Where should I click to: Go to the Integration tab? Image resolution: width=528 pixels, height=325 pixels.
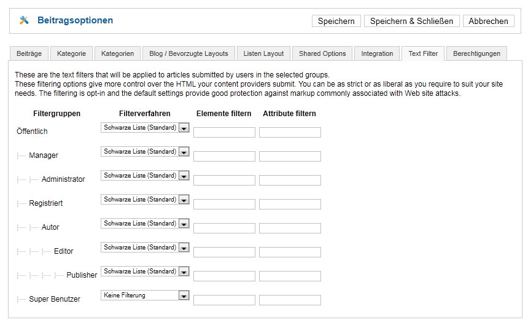point(377,53)
